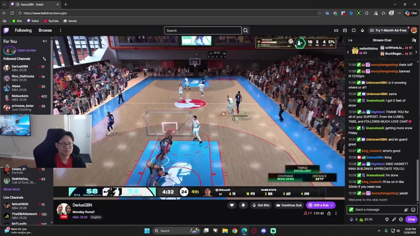
Task: Open Discord from taskbar
Action: [263, 231]
